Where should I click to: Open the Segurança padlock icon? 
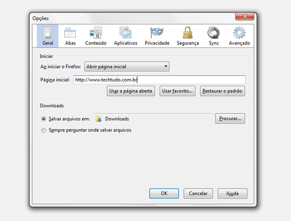[x=187, y=32]
